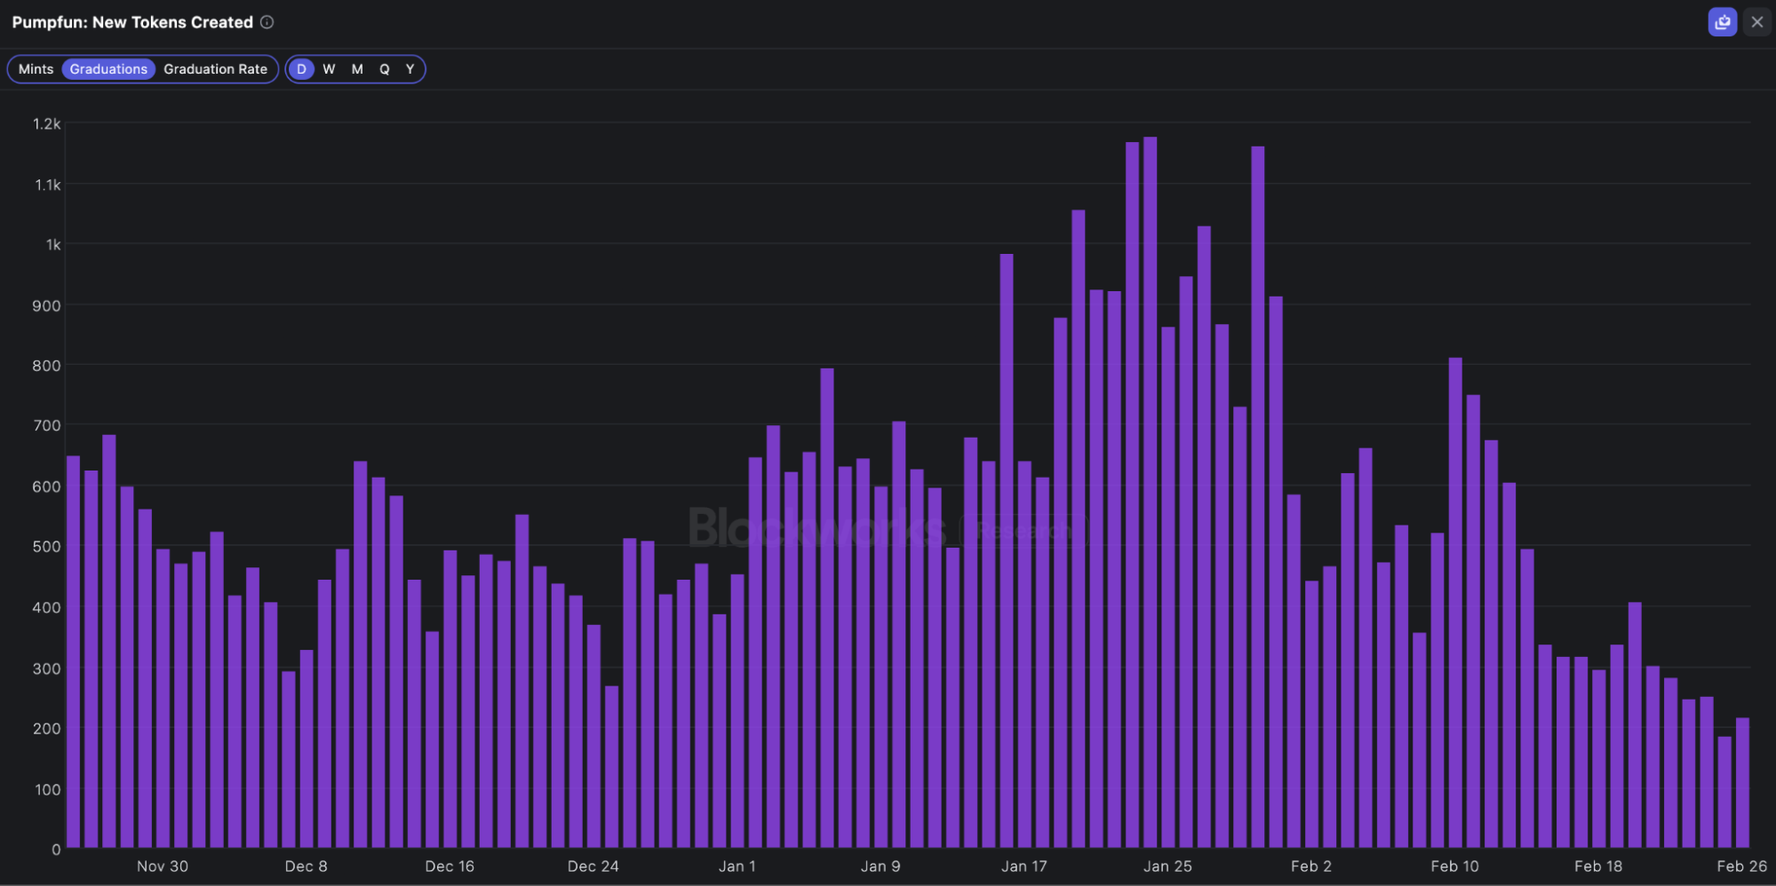Select quarterly (Q) interval

385,69
